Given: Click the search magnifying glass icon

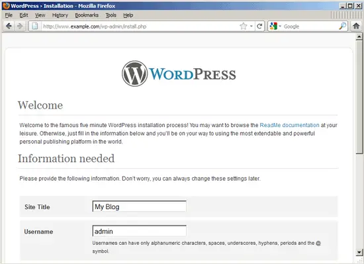Looking at the screenshot, I should 342,26.
